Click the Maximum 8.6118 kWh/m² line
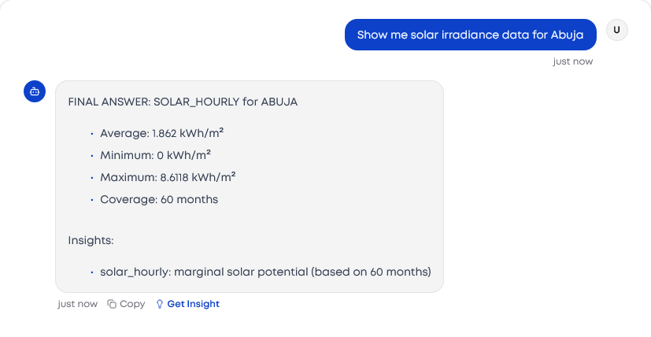The image size is (651, 337). [168, 177]
